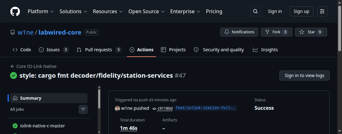Open the jobs filter icon button
Screen dimensions: 342x134
point(83,109)
